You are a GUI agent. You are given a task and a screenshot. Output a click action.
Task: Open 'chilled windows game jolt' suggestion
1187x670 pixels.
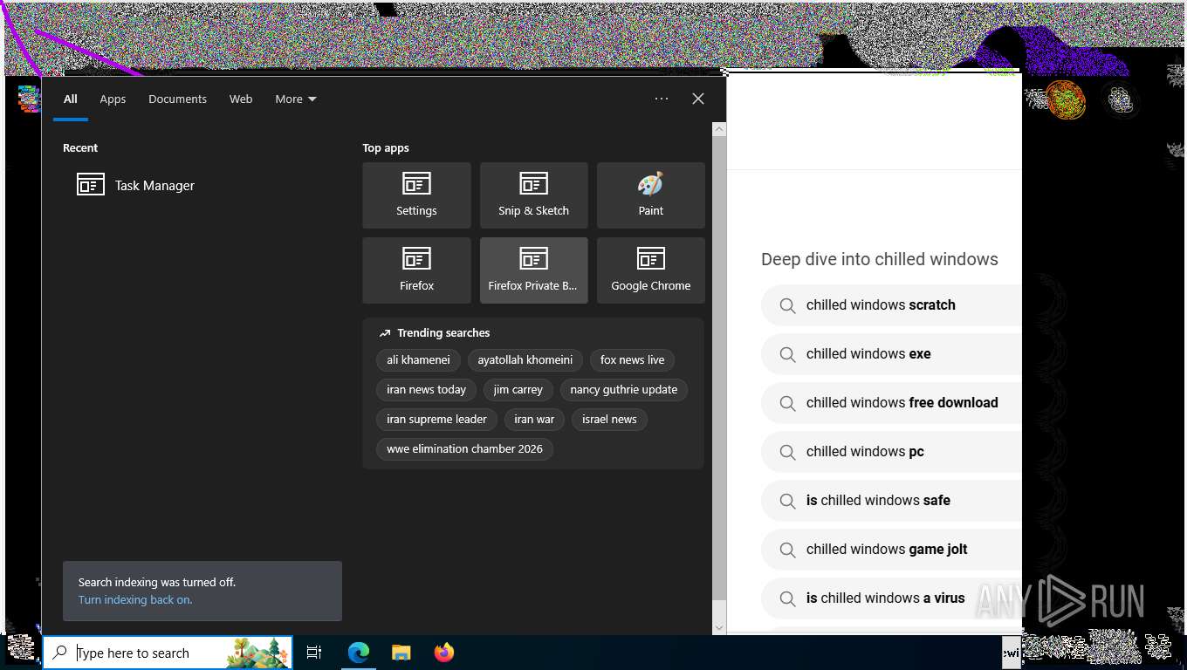click(891, 550)
